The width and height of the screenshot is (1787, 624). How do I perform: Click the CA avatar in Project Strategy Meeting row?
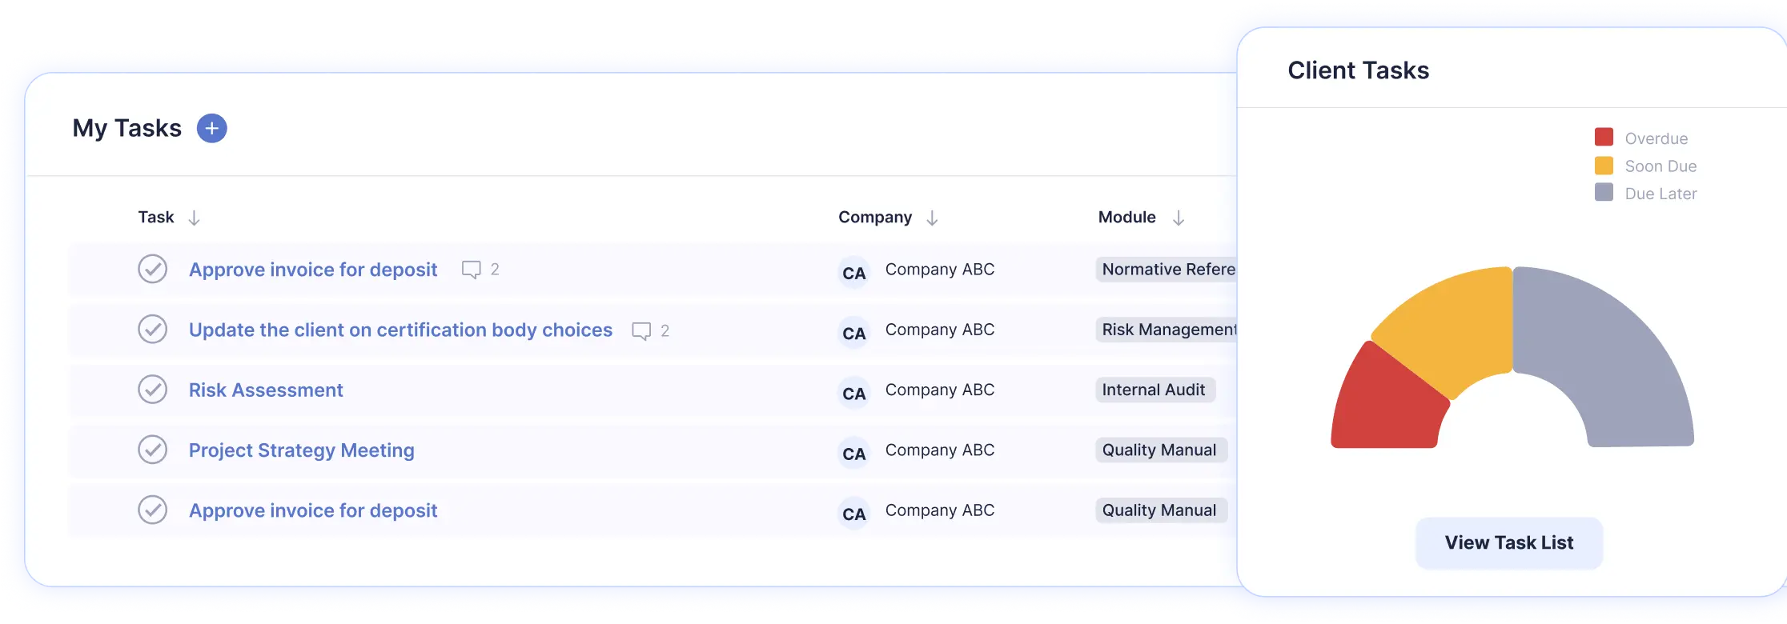coord(853,454)
